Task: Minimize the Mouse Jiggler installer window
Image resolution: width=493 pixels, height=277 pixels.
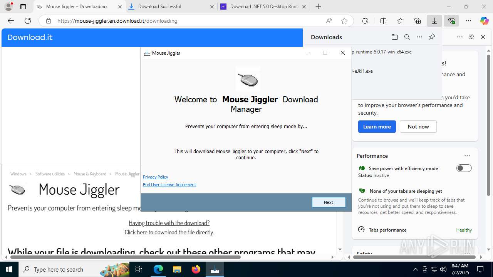Action: tap(308, 53)
